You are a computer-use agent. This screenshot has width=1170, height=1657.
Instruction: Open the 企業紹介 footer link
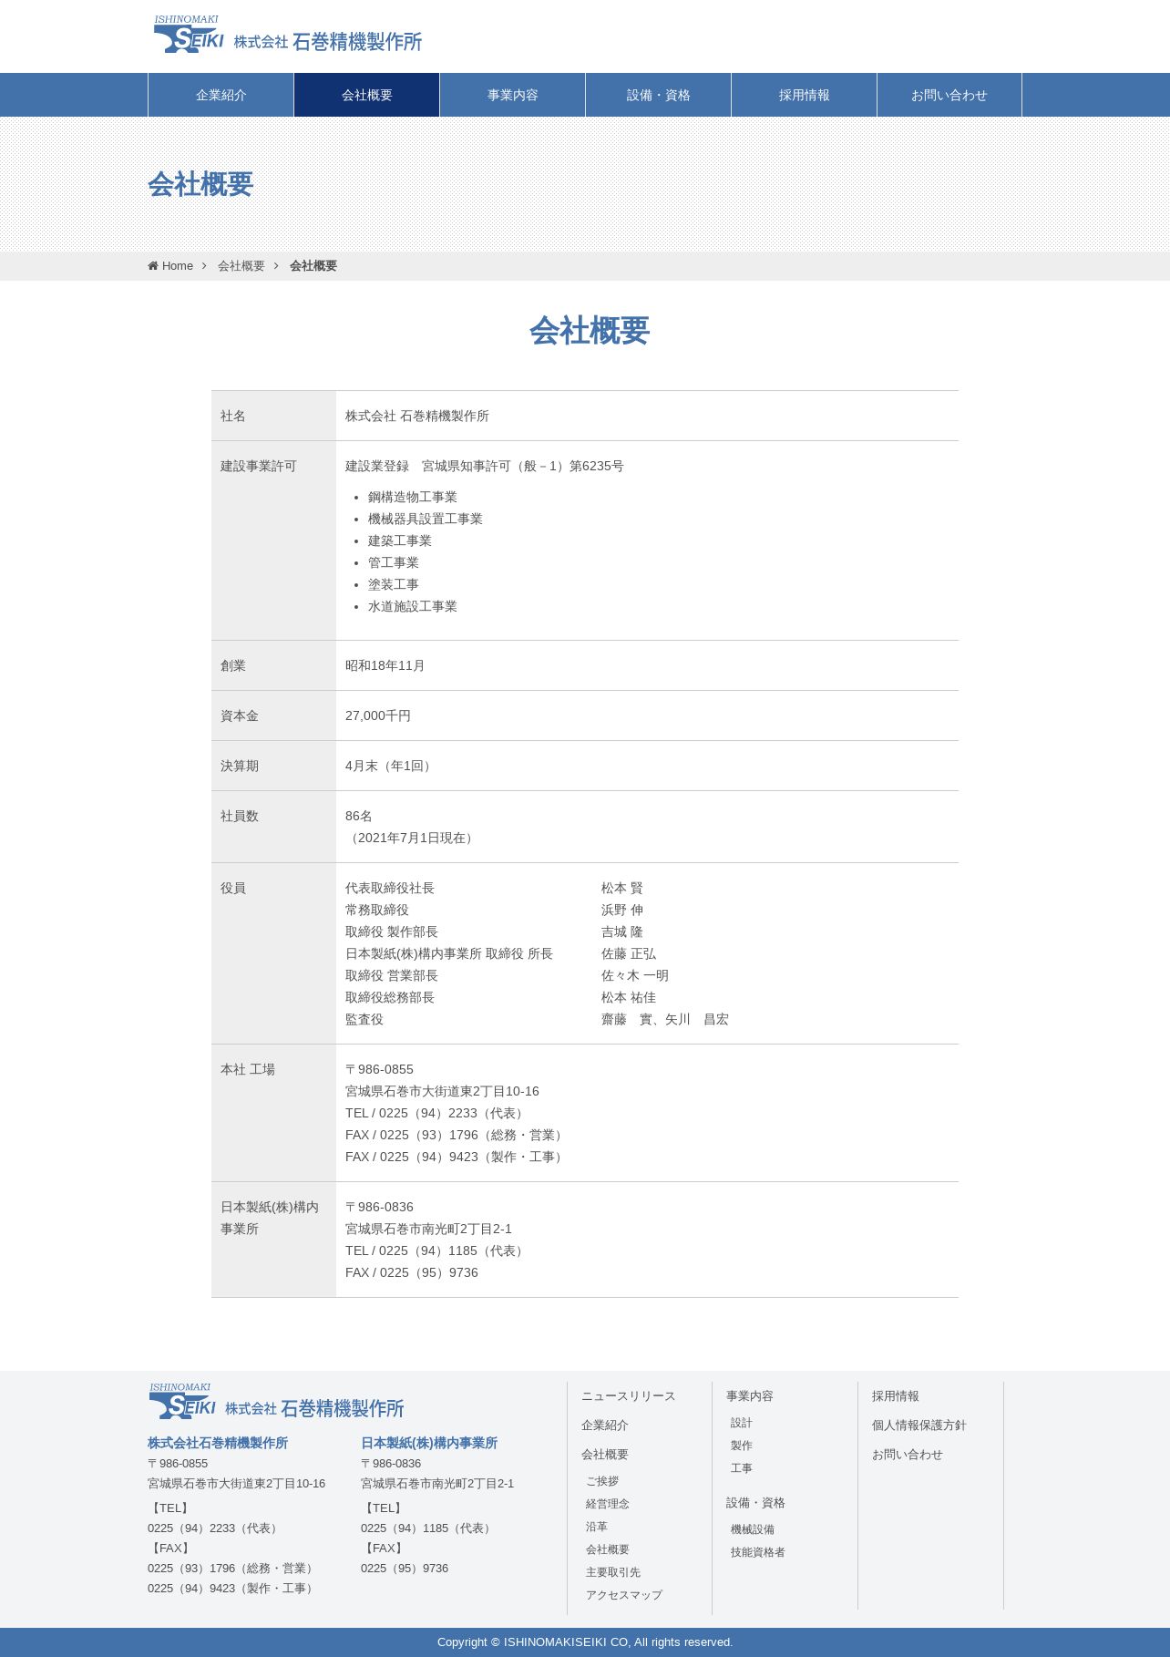tap(605, 1425)
